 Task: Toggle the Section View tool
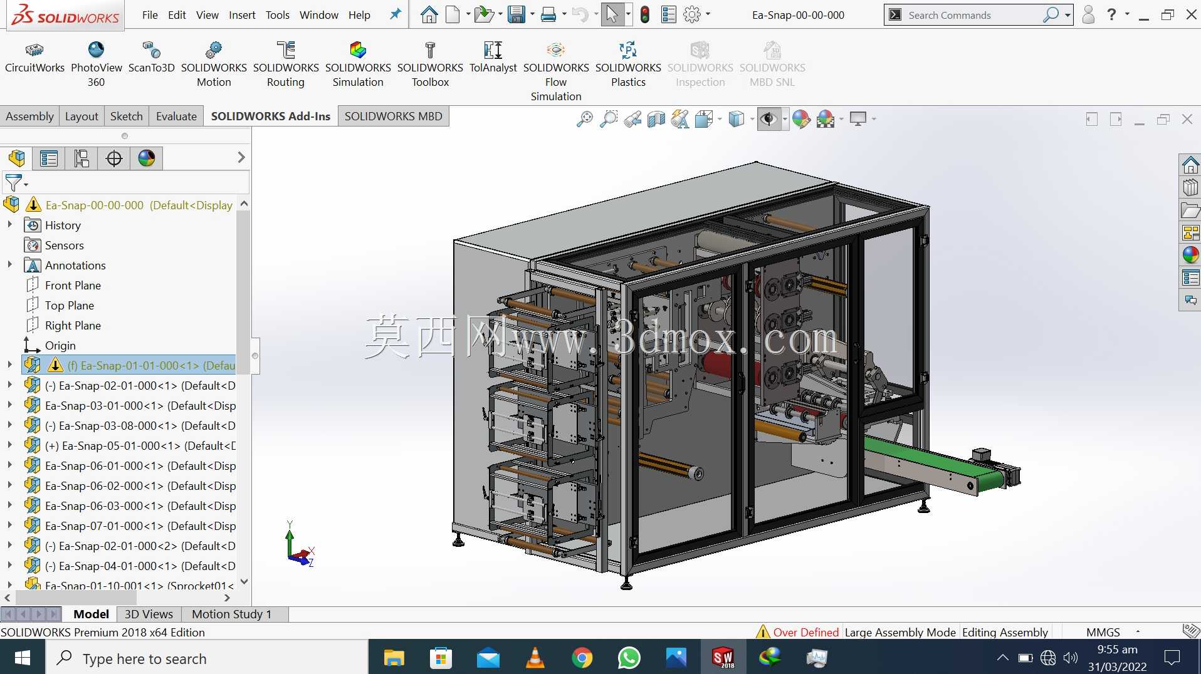656,119
